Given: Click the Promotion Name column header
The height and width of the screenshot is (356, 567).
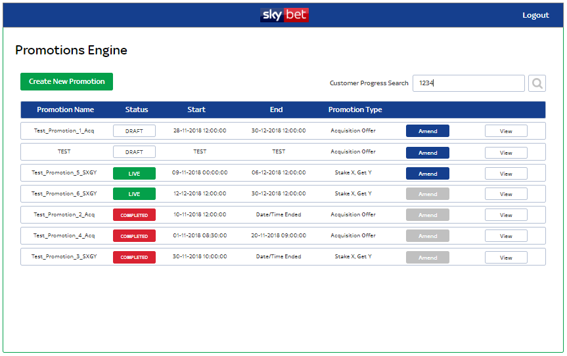Looking at the screenshot, I should click(66, 109).
